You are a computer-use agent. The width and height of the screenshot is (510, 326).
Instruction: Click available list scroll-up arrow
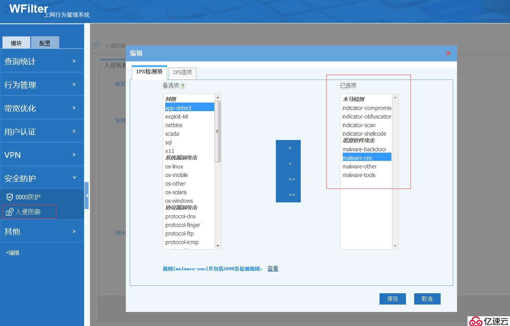(x=218, y=97)
